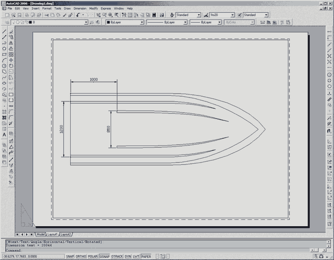Click the POLAR status button

pos(93,257)
